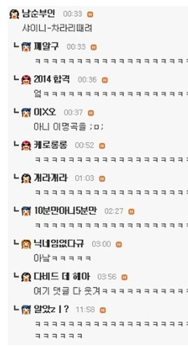Screen dimensions: 188x346
Task: Click the username 다비드 데 헤아
Action: click(x=62, y=277)
